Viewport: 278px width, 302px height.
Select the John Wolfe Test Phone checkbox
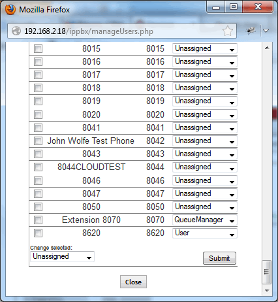pos(38,141)
